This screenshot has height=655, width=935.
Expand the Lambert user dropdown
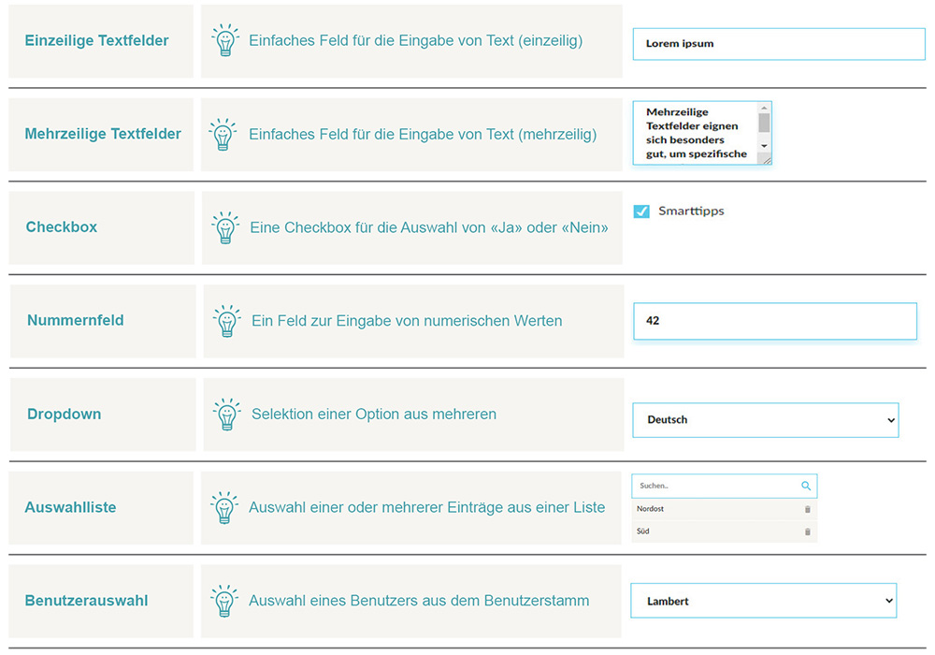pyautogui.click(x=763, y=601)
